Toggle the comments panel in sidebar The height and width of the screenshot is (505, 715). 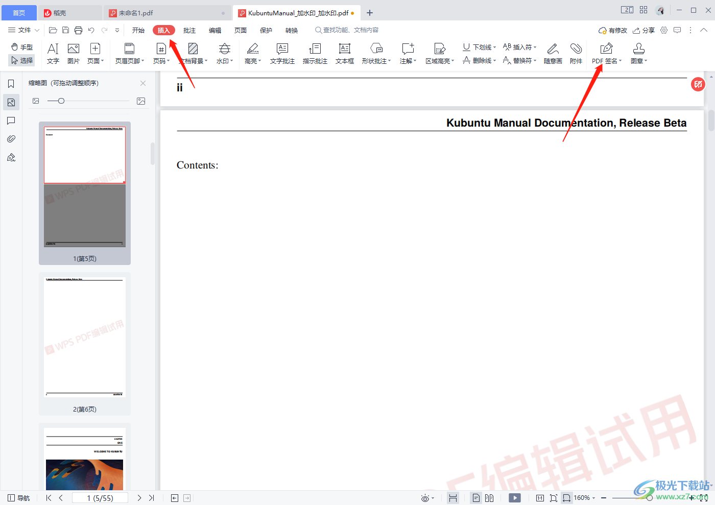[11, 121]
